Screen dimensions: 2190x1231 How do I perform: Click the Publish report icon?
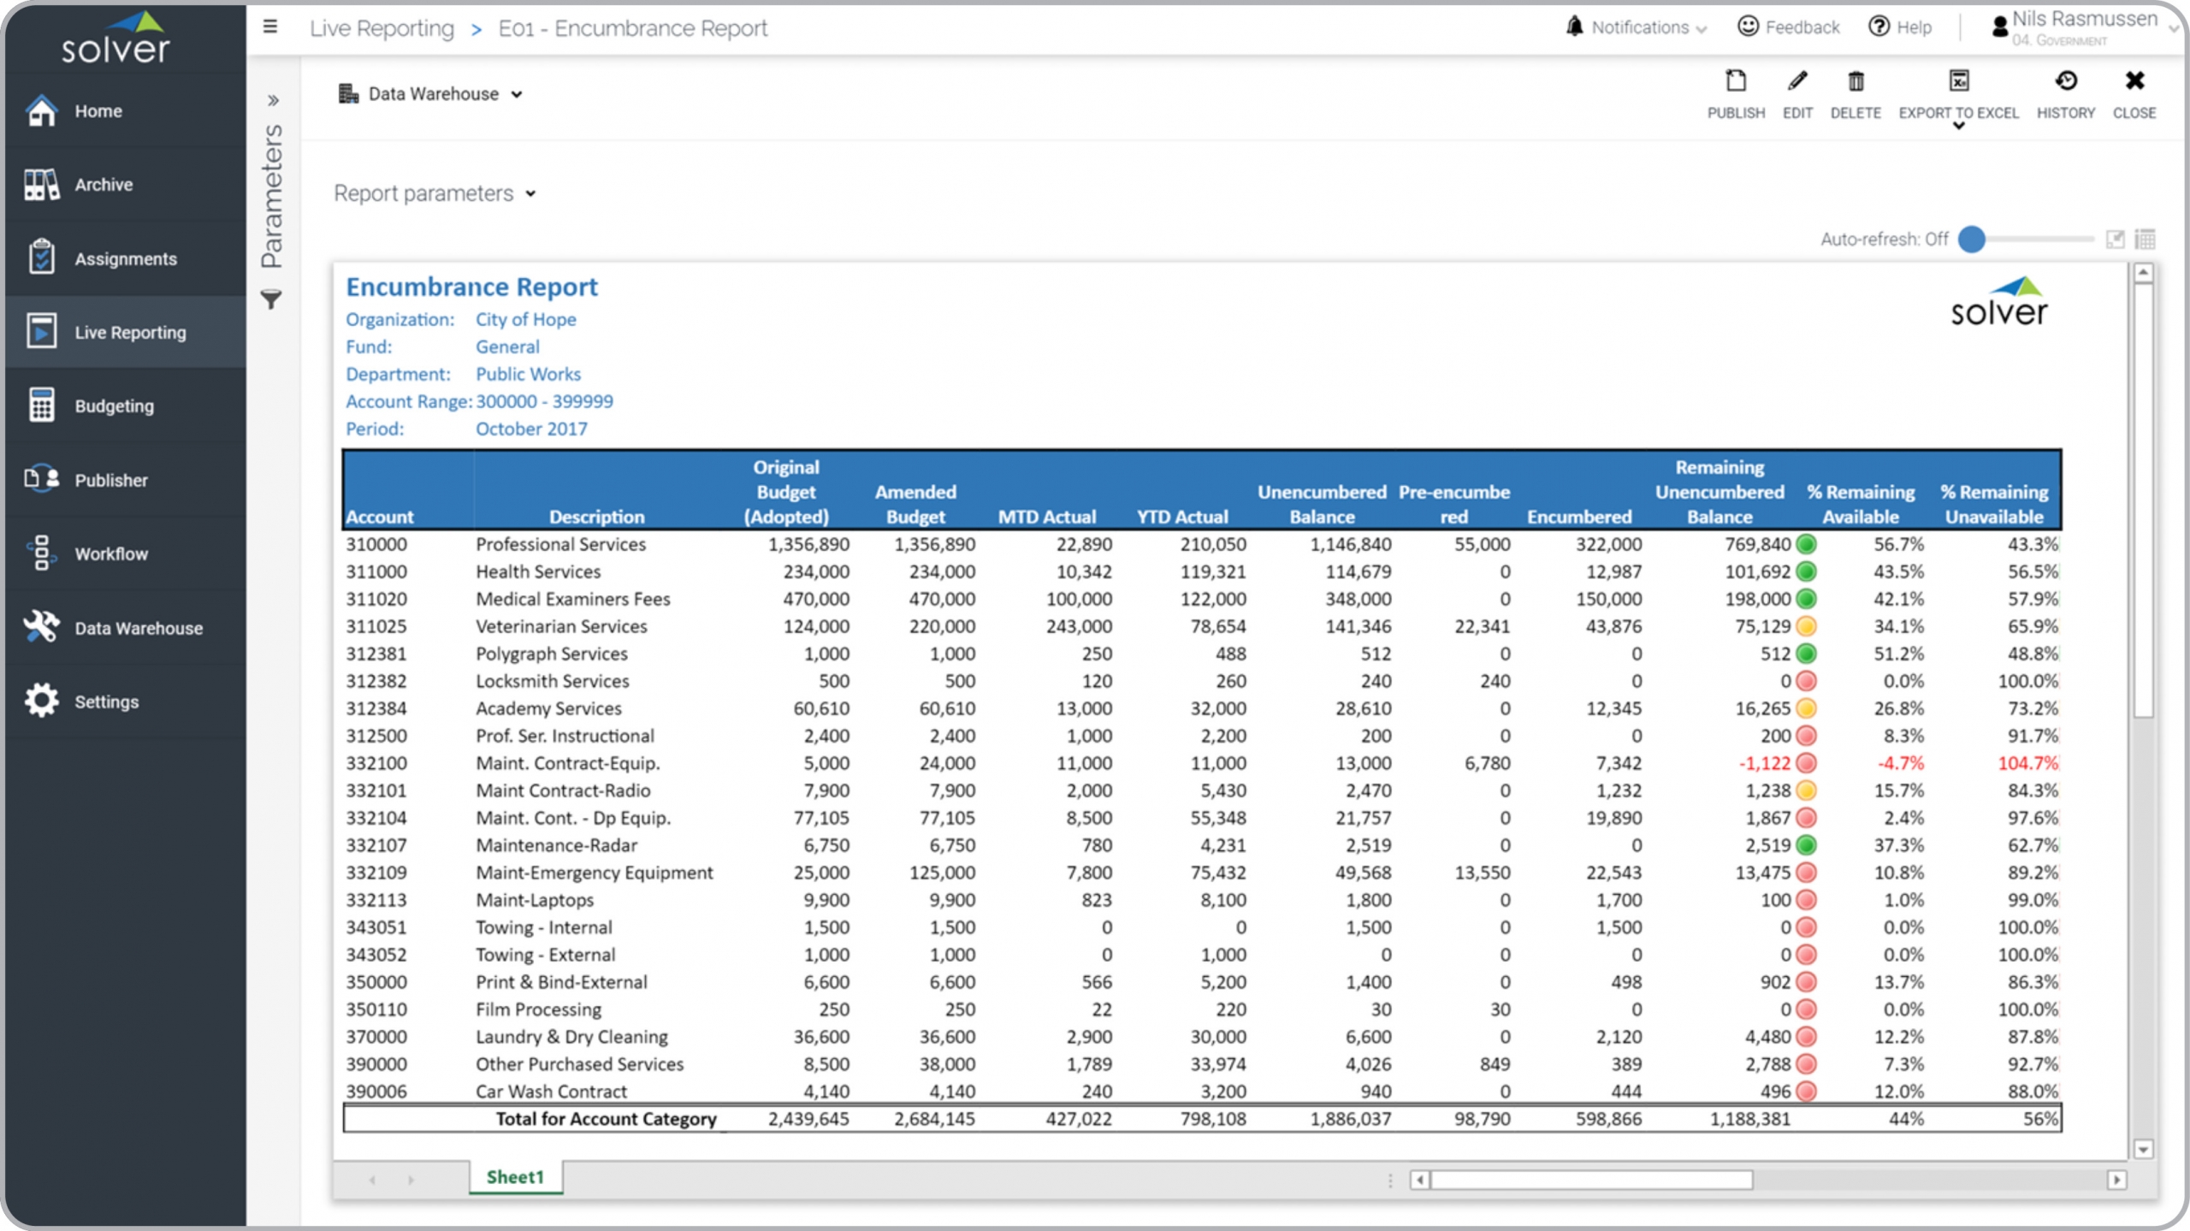(1735, 82)
